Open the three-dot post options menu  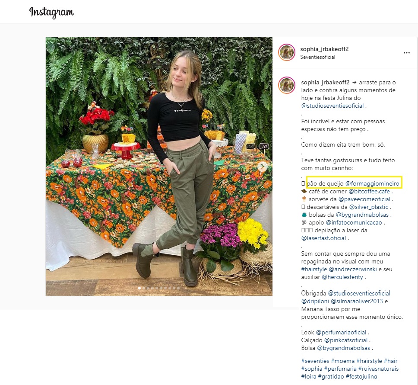406,53
